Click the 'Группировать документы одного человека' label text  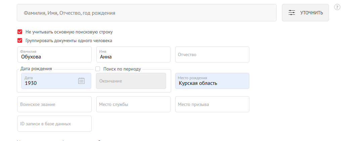click(x=69, y=40)
